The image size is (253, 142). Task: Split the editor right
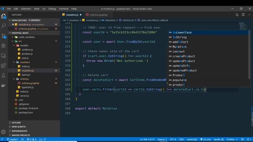[243, 15]
